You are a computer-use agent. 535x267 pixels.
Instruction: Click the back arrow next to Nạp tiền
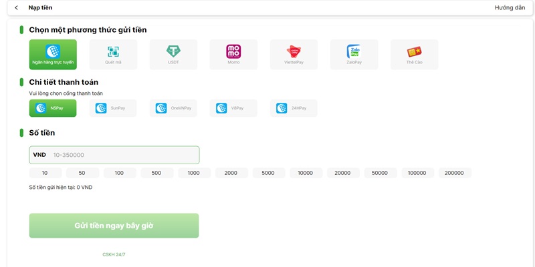tap(17, 8)
